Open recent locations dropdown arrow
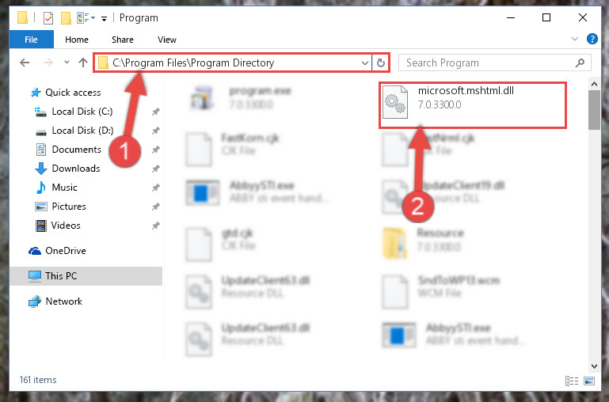609x402 pixels. 67,62
